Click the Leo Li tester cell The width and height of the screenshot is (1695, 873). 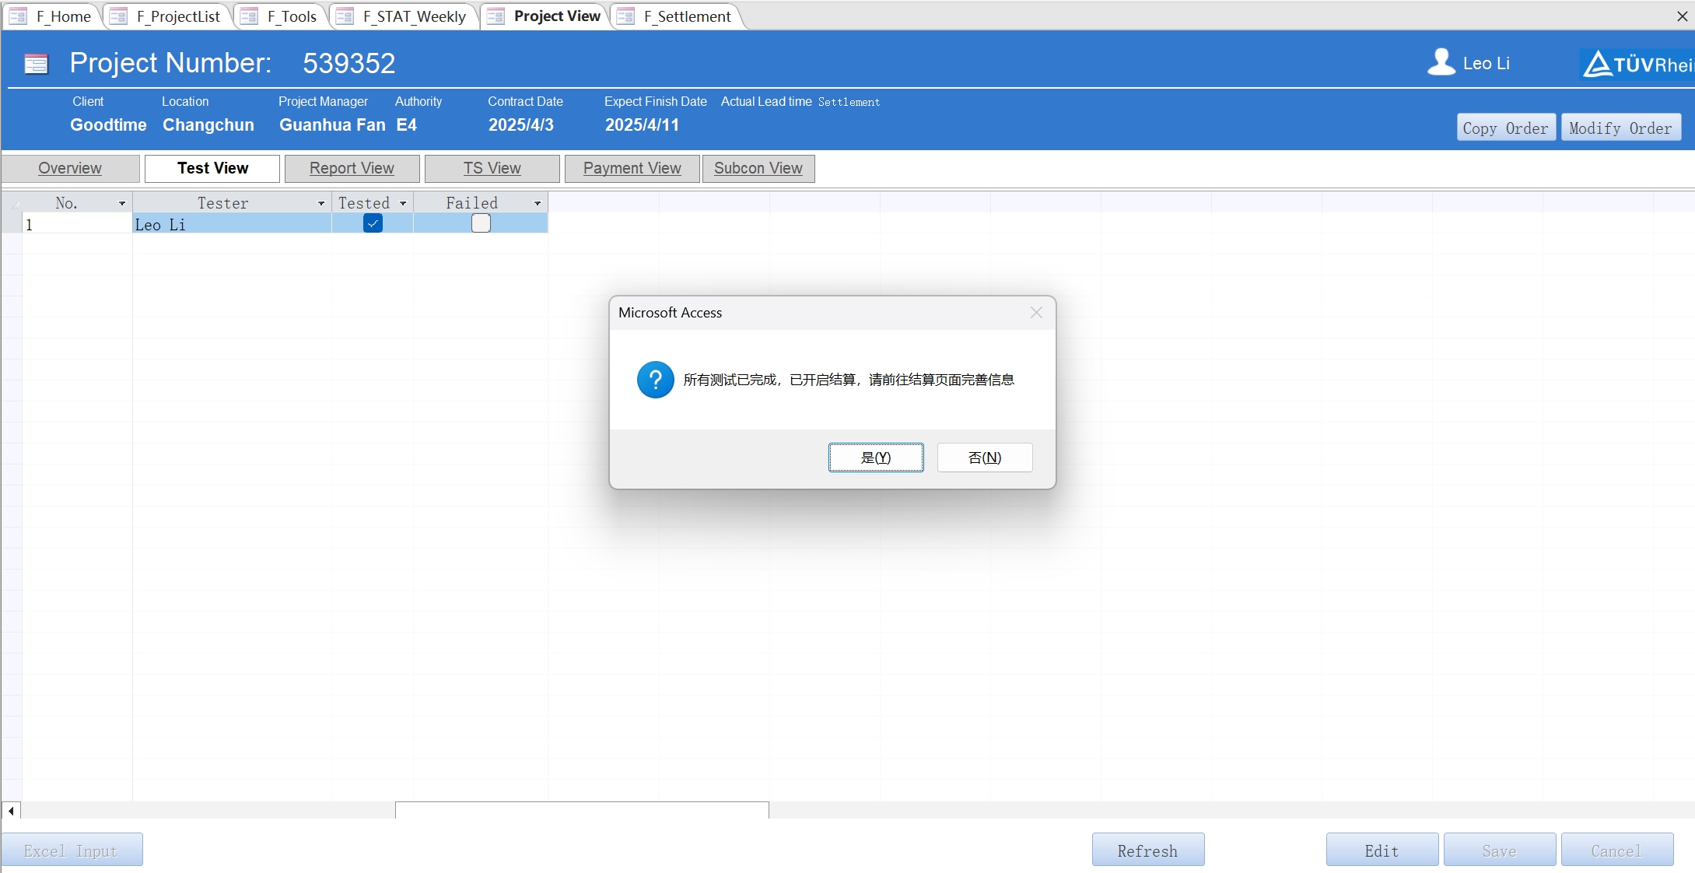tap(232, 224)
